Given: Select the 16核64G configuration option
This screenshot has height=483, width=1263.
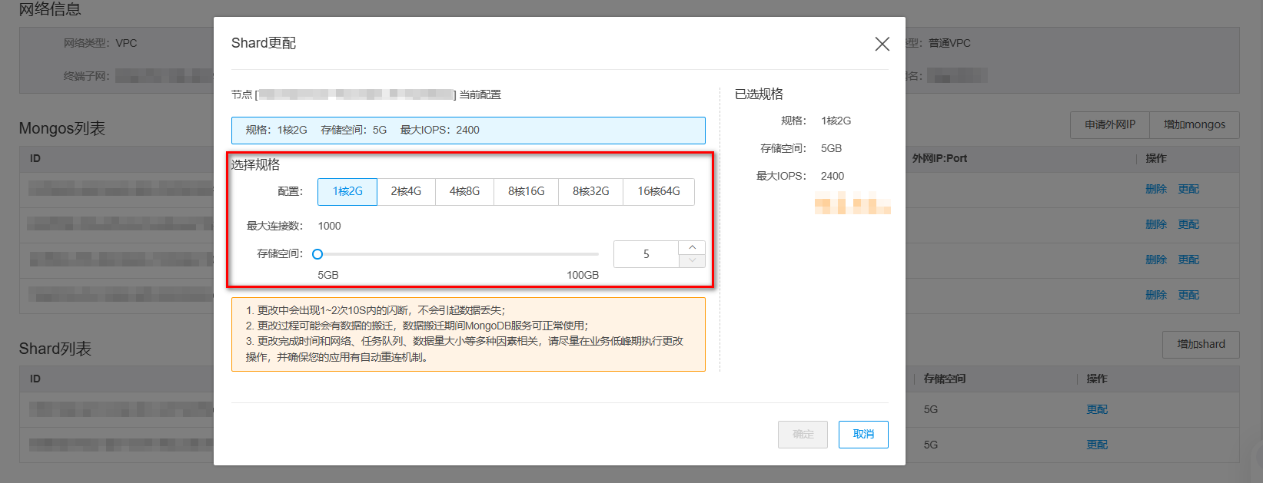Looking at the screenshot, I should (x=659, y=191).
